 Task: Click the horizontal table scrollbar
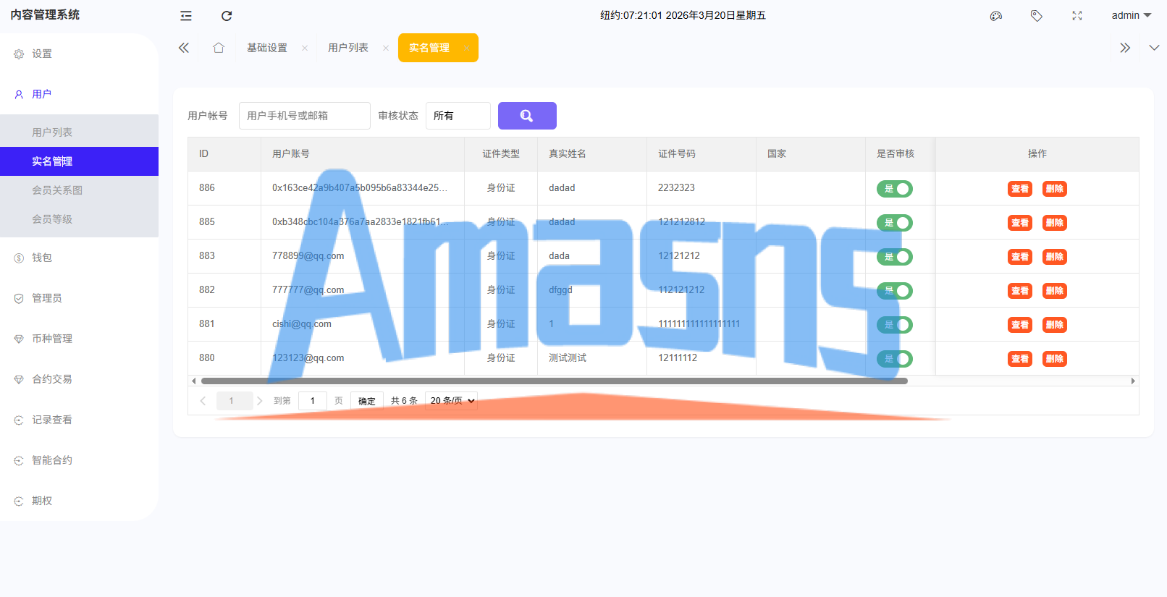pos(555,381)
